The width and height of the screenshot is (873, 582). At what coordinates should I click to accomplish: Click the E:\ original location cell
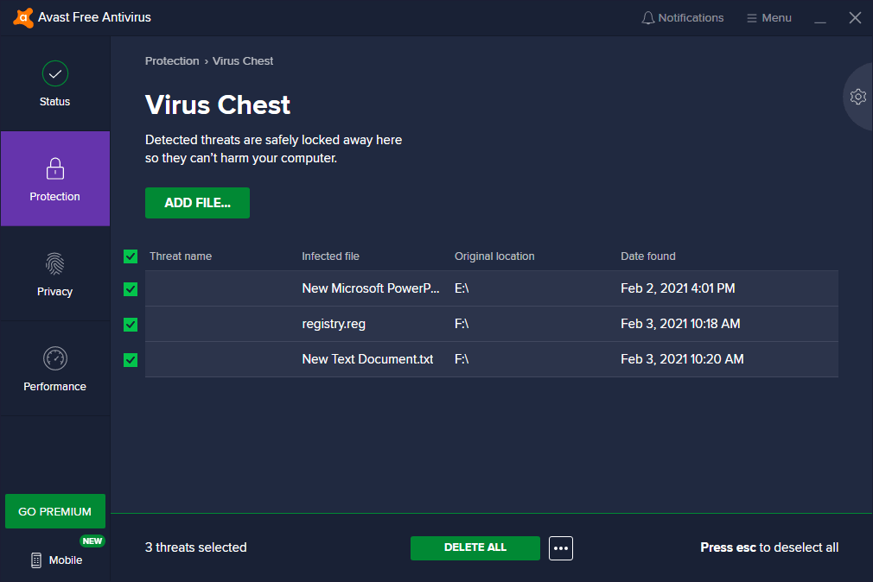point(462,288)
